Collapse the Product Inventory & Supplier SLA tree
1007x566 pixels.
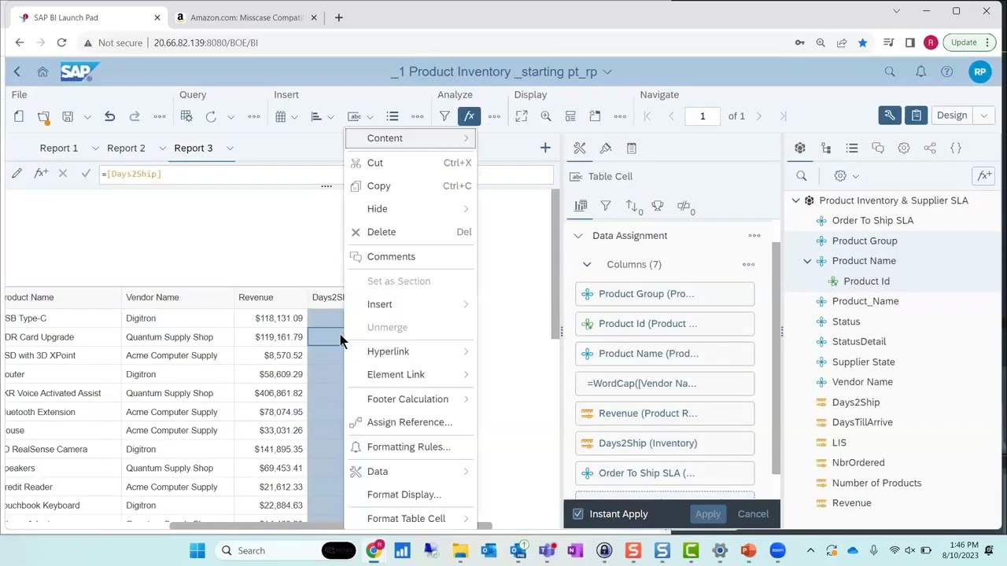pyautogui.click(x=795, y=200)
